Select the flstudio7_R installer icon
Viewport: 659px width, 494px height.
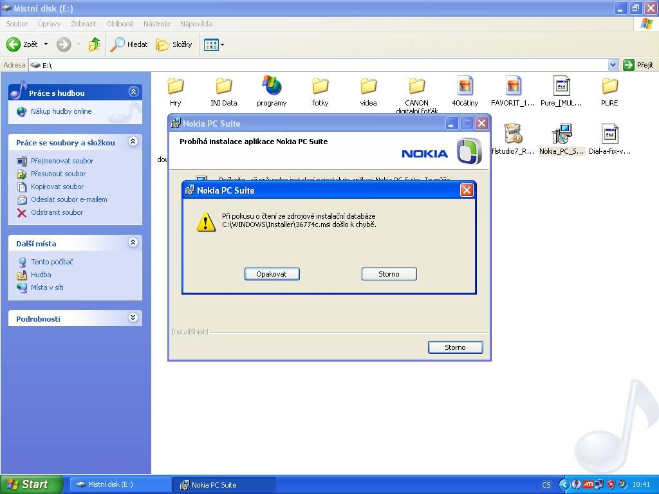point(513,134)
